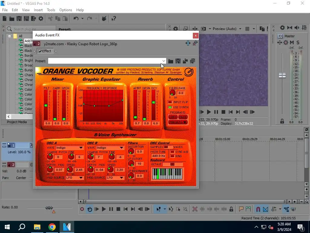Open the Undo history dropdown arrow
Viewport: 310px width, 233px height.
[x=82, y=19]
